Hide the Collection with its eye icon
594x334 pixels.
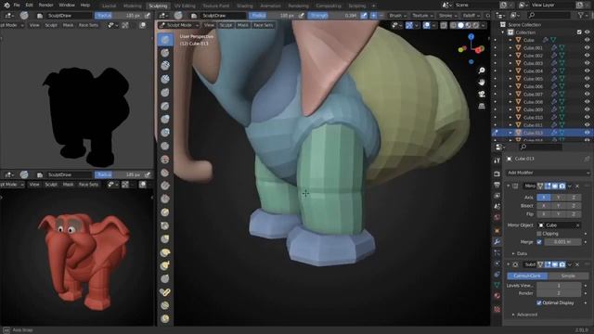coord(587,32)
